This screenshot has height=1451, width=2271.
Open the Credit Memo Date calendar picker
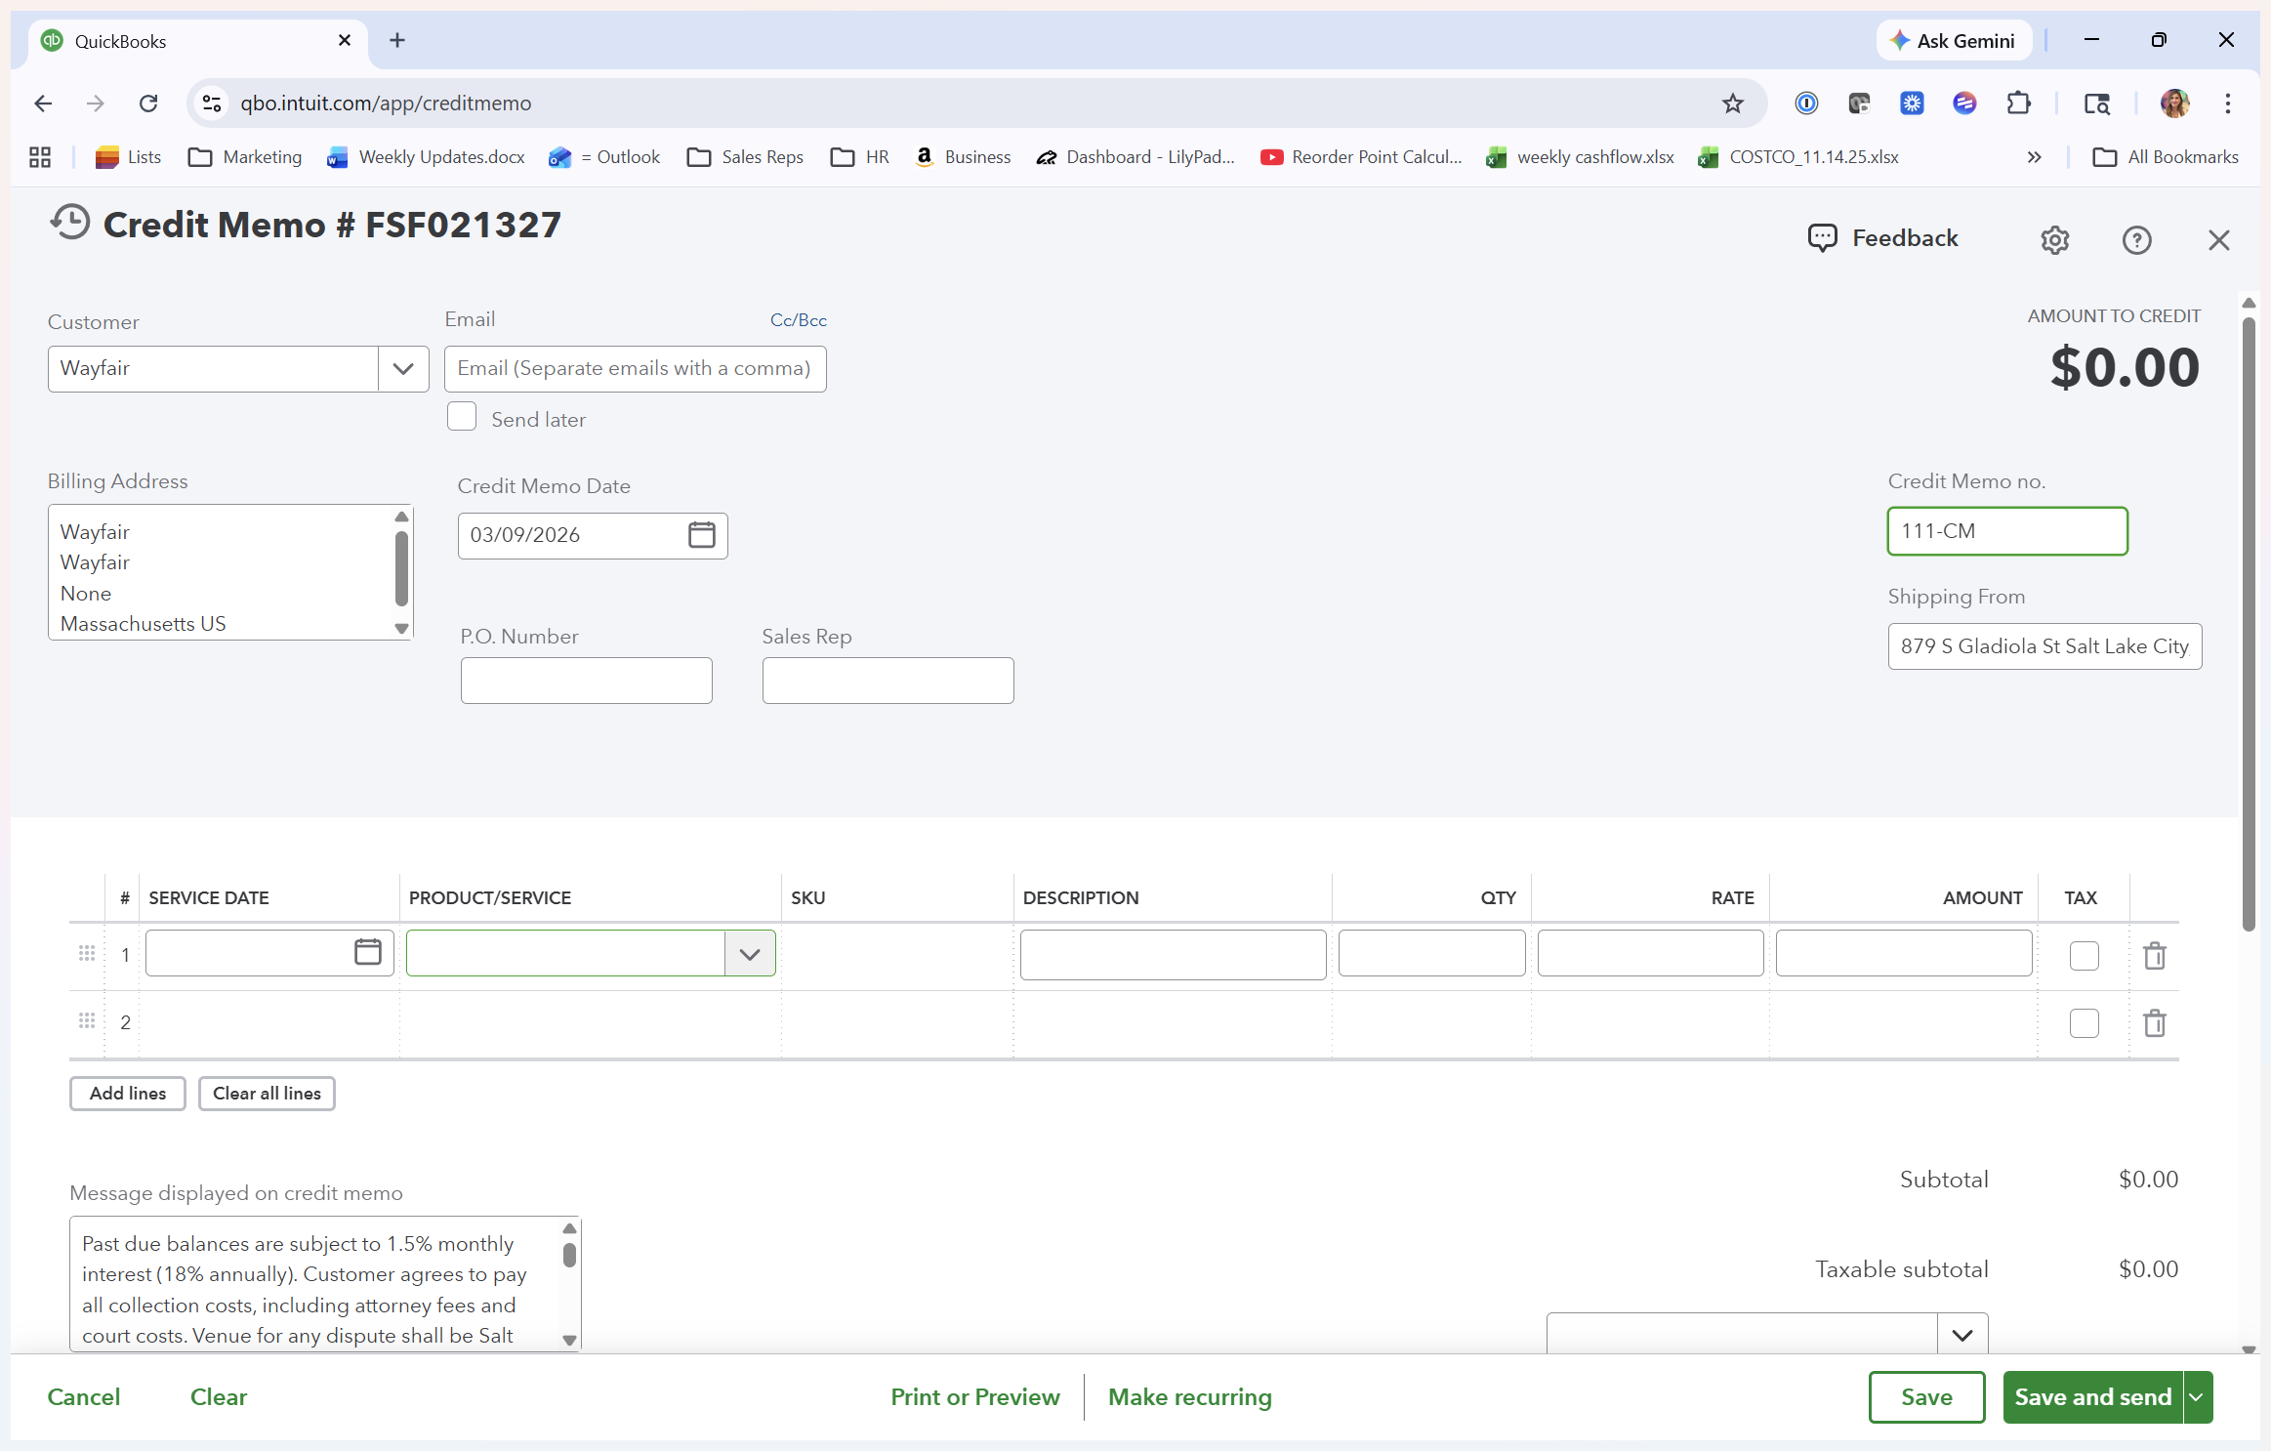tap(701, 535)
